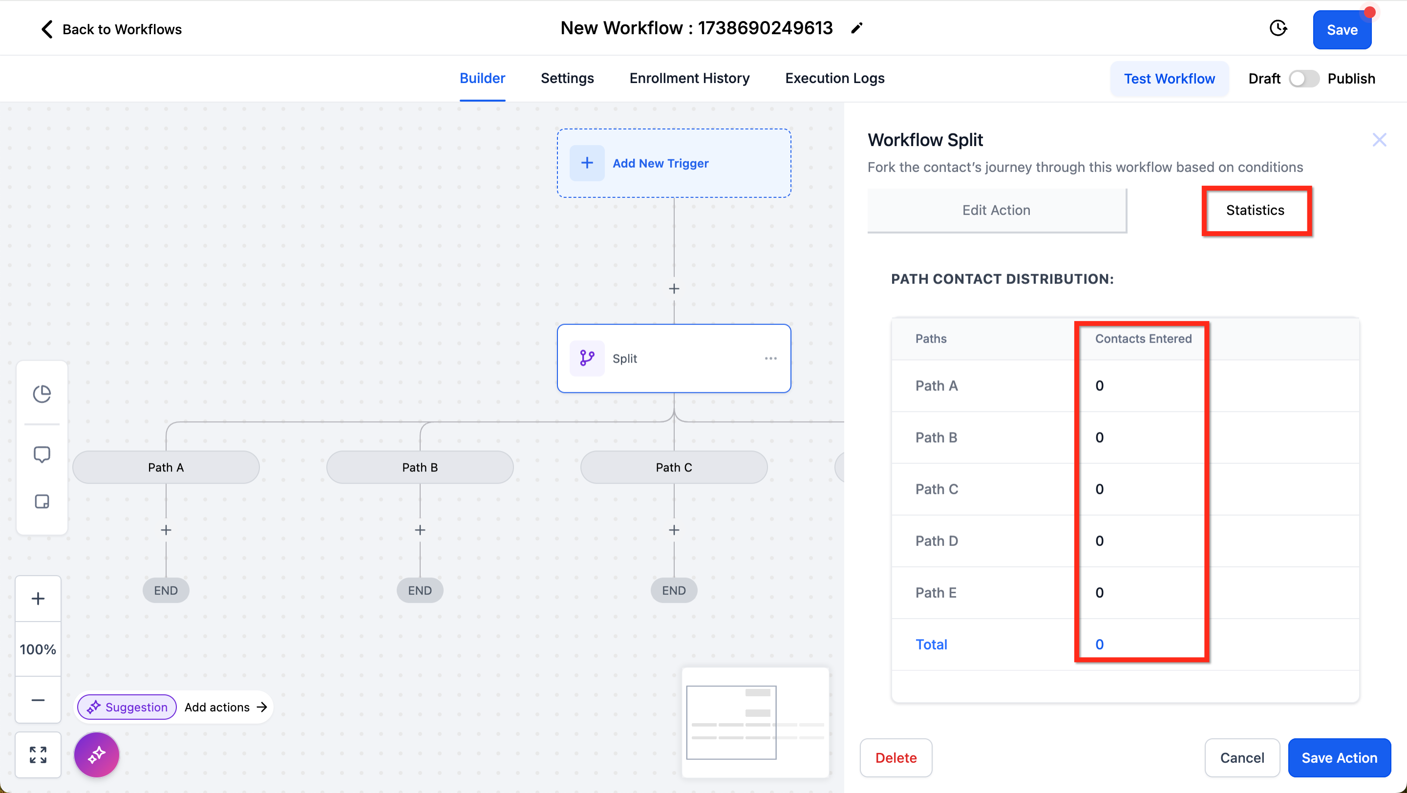The image size is (1407, 793).
Task: Open version history clock icon
Action: 1278,28
